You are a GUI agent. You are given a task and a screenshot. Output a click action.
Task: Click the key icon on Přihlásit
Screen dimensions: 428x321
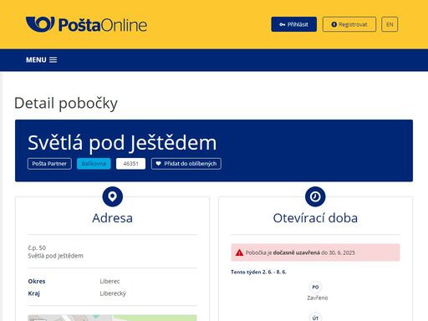(x=283, y=24)
